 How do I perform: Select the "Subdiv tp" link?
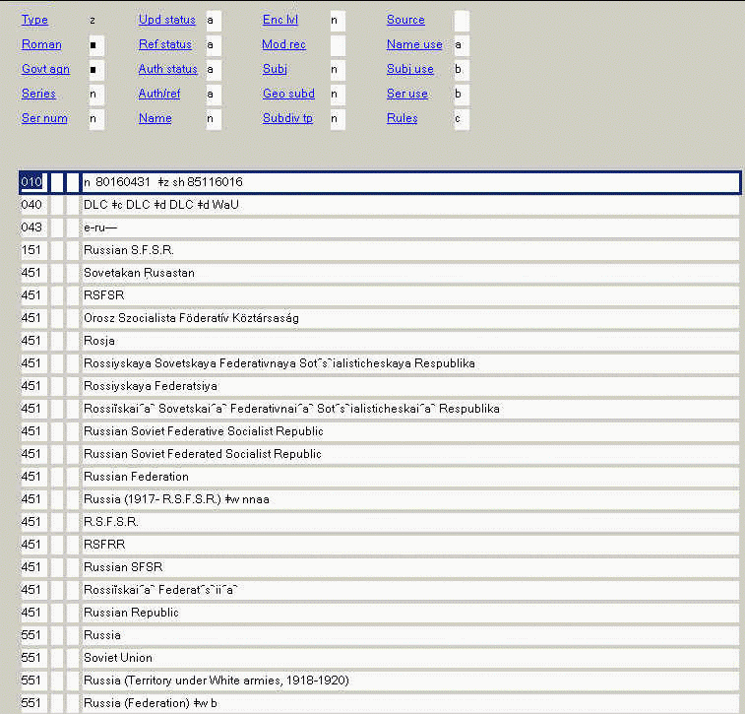[287, 118]
